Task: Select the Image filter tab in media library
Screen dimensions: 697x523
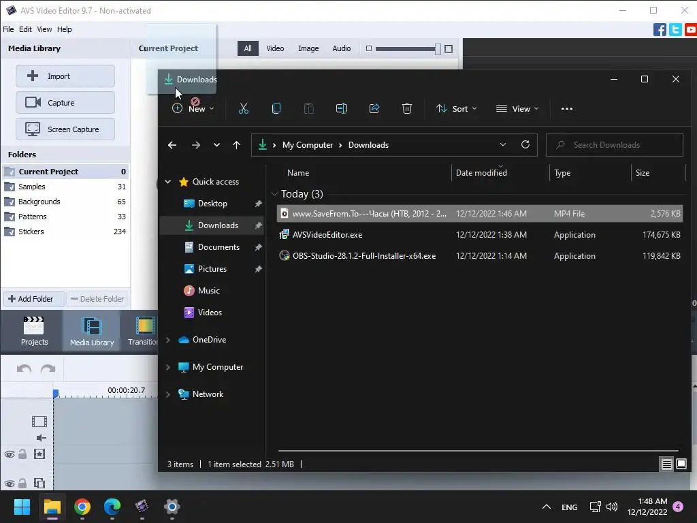Action: [308, 48]
